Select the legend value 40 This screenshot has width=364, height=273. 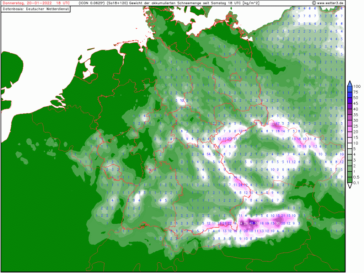click(356, 109)
